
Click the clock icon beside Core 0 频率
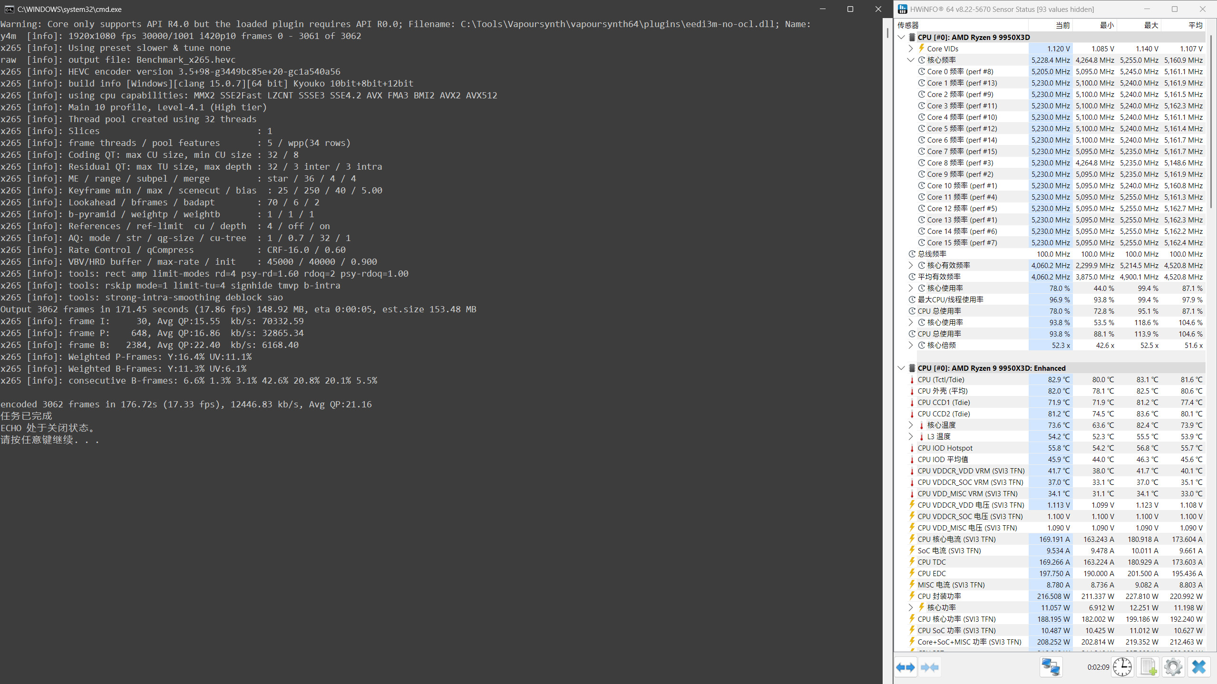(x=921, y=71)
